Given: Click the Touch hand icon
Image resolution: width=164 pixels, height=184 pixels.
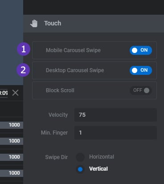Looking at the screenshot, I should point(34,23).
